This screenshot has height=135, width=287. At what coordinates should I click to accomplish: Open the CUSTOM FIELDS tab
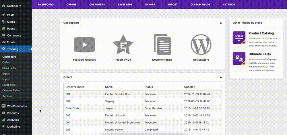[x=200, y=4]
